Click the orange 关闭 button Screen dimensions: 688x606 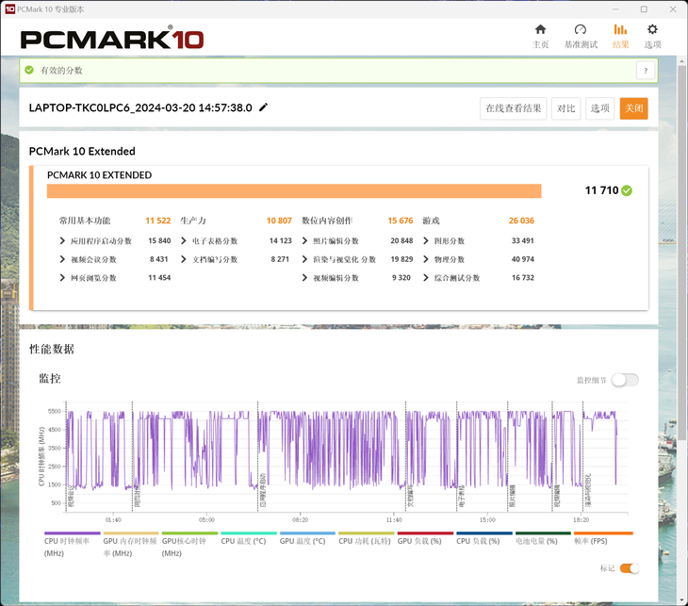point(633,108)
